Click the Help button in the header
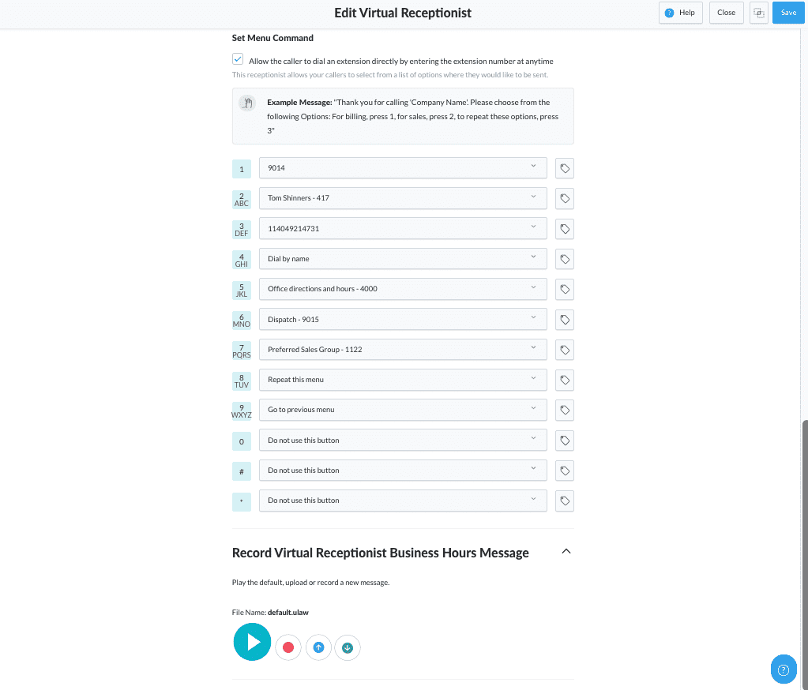Image resolution: width=808 pixels, height=690 pixels. point(680,13)
